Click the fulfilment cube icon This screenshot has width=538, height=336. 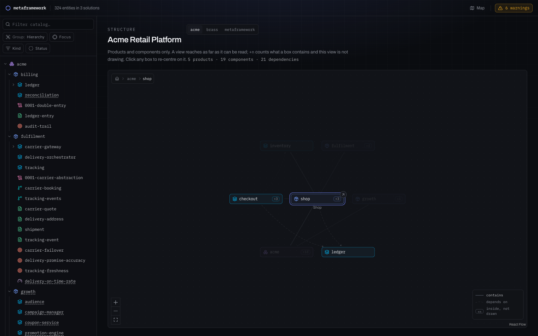(16, 136)
